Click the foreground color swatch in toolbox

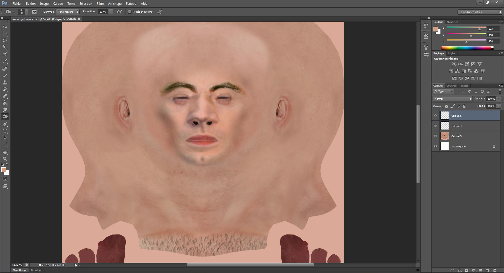[x=4, y=170]
